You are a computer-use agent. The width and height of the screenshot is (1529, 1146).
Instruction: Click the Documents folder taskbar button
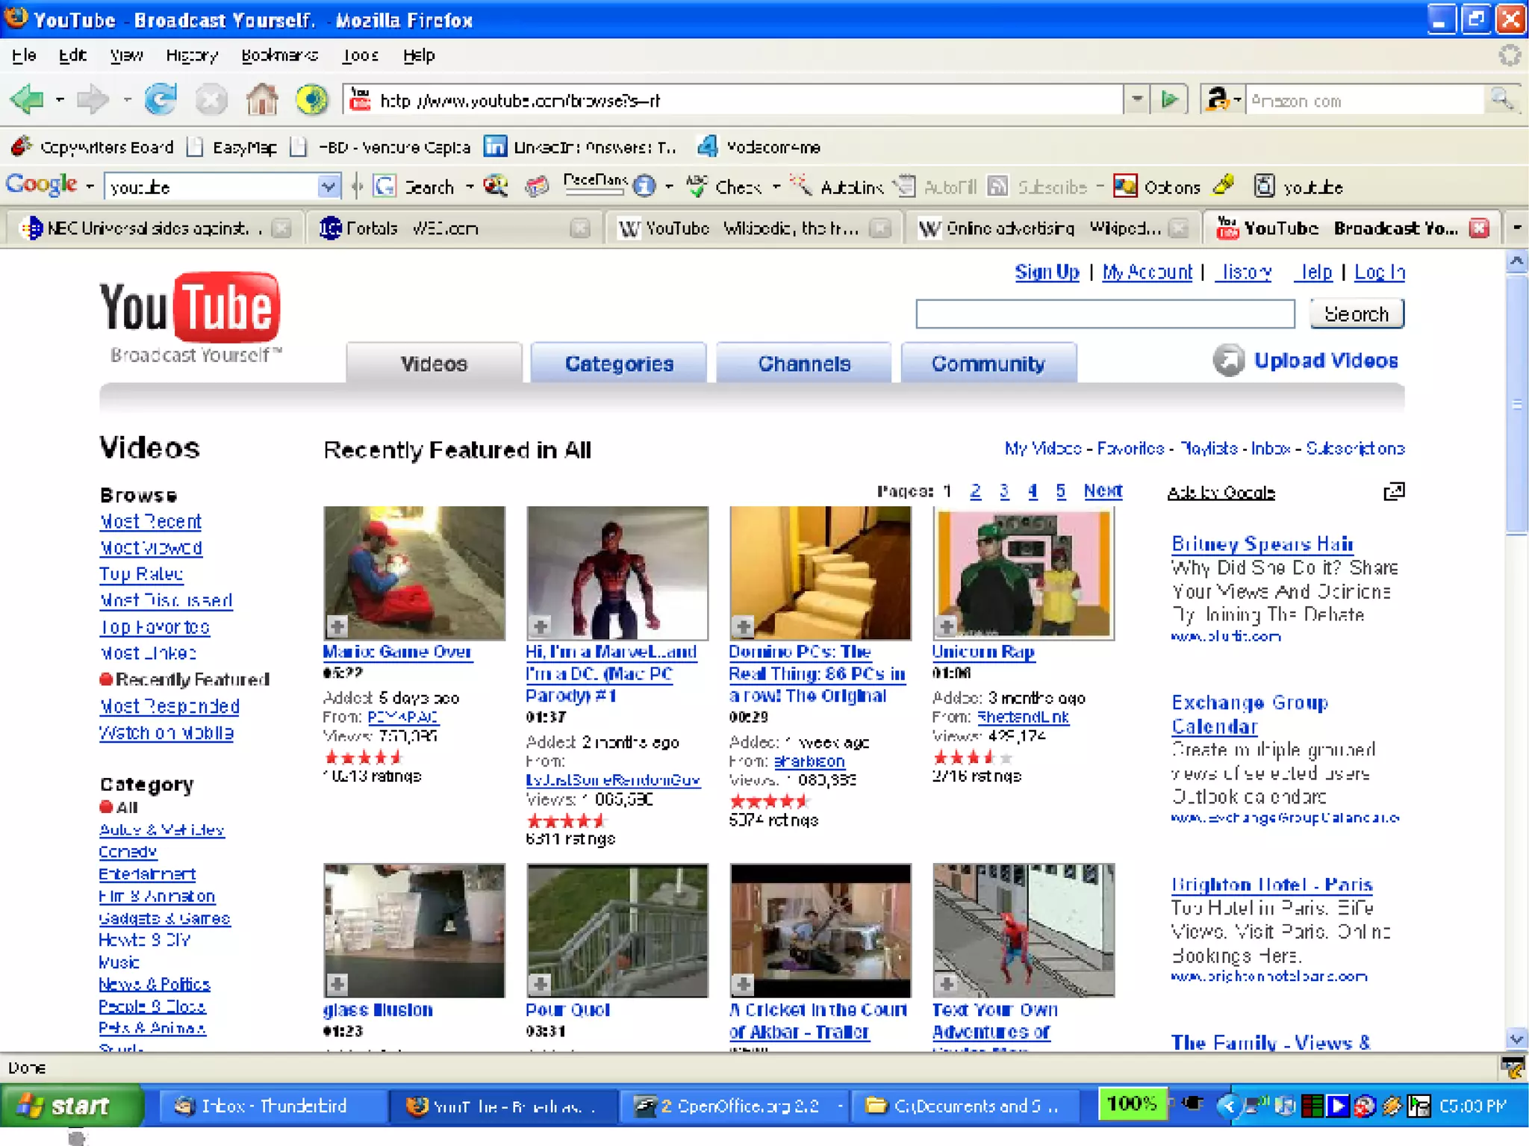(x=966, y=1106)
